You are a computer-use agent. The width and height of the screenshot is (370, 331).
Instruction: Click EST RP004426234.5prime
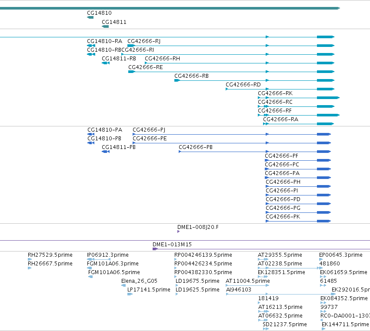pos(203,264)
